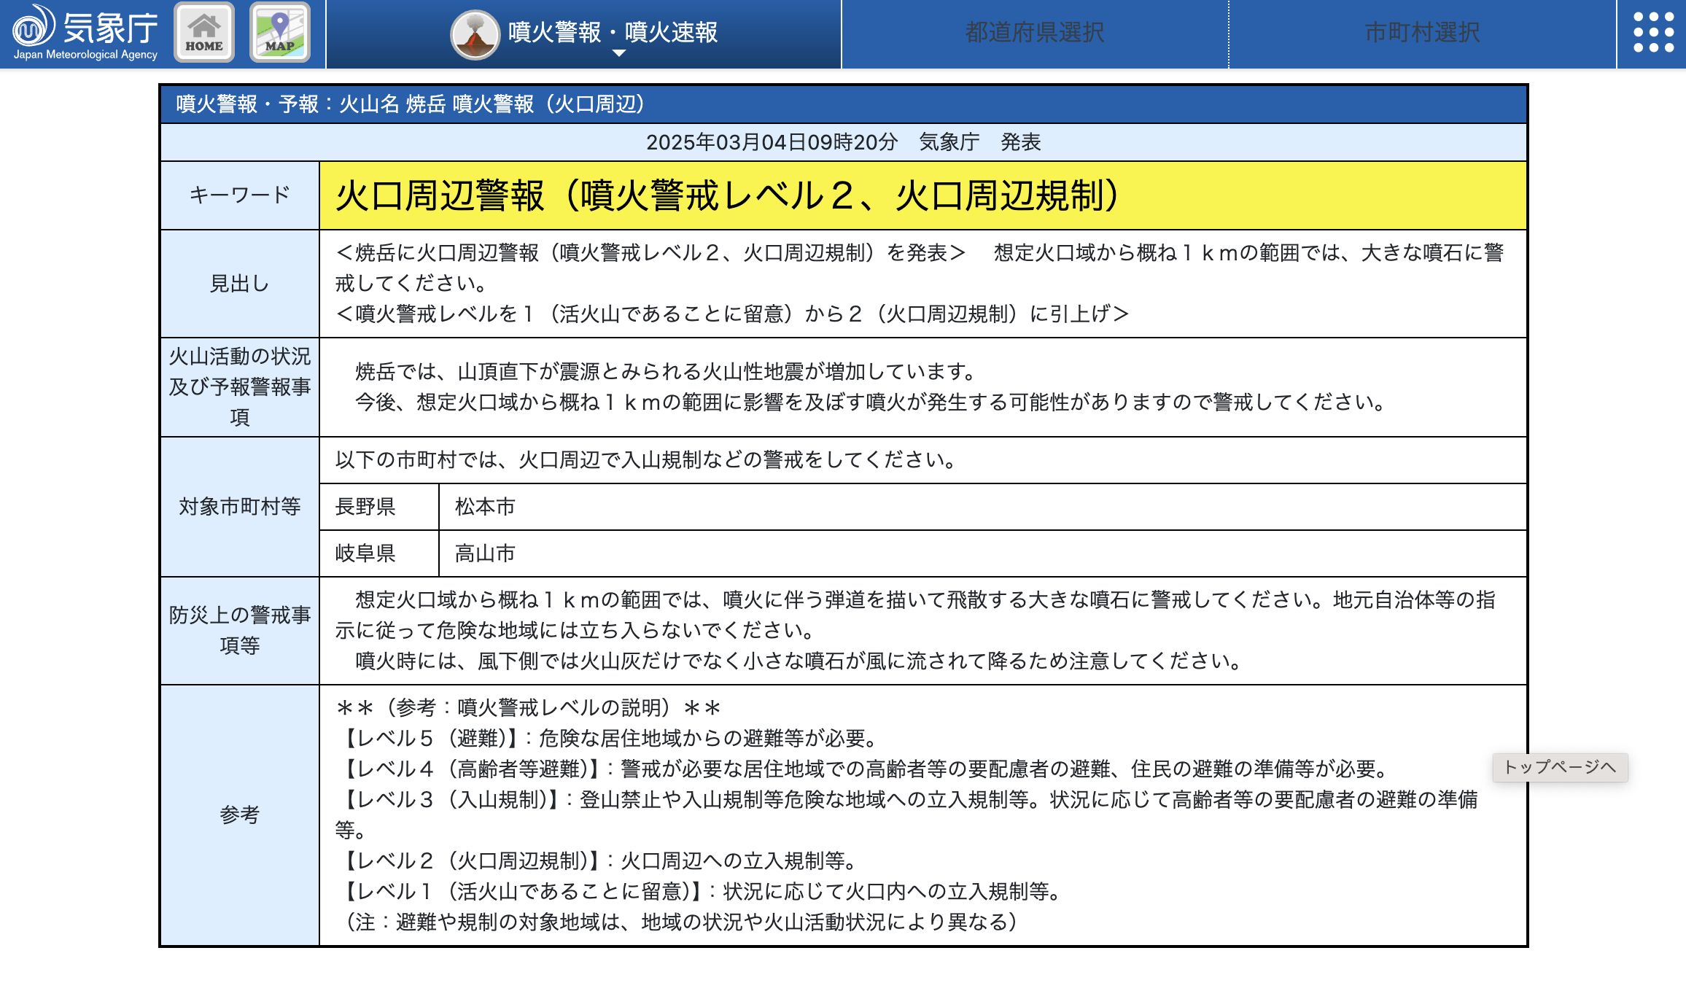Click the 参考 row header cell

[239, 815]
